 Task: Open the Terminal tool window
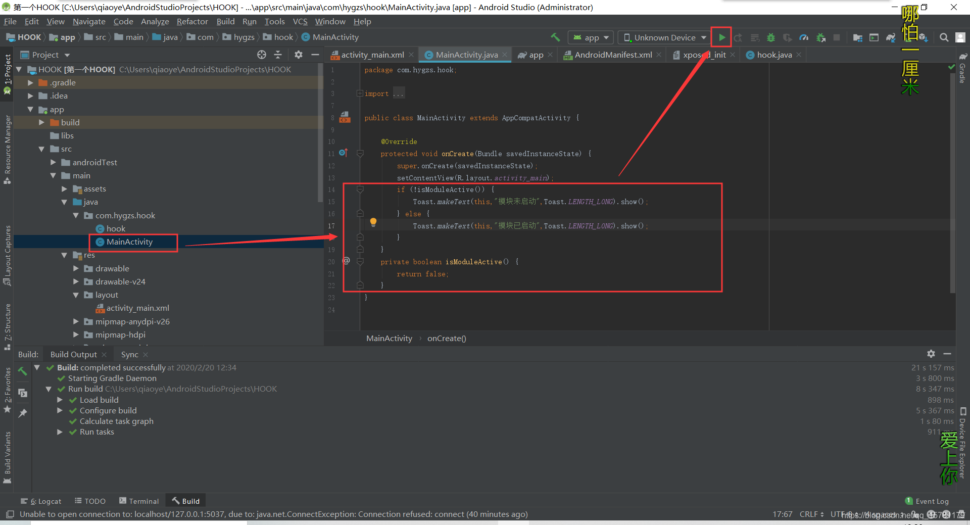click(x=139, y=501)
